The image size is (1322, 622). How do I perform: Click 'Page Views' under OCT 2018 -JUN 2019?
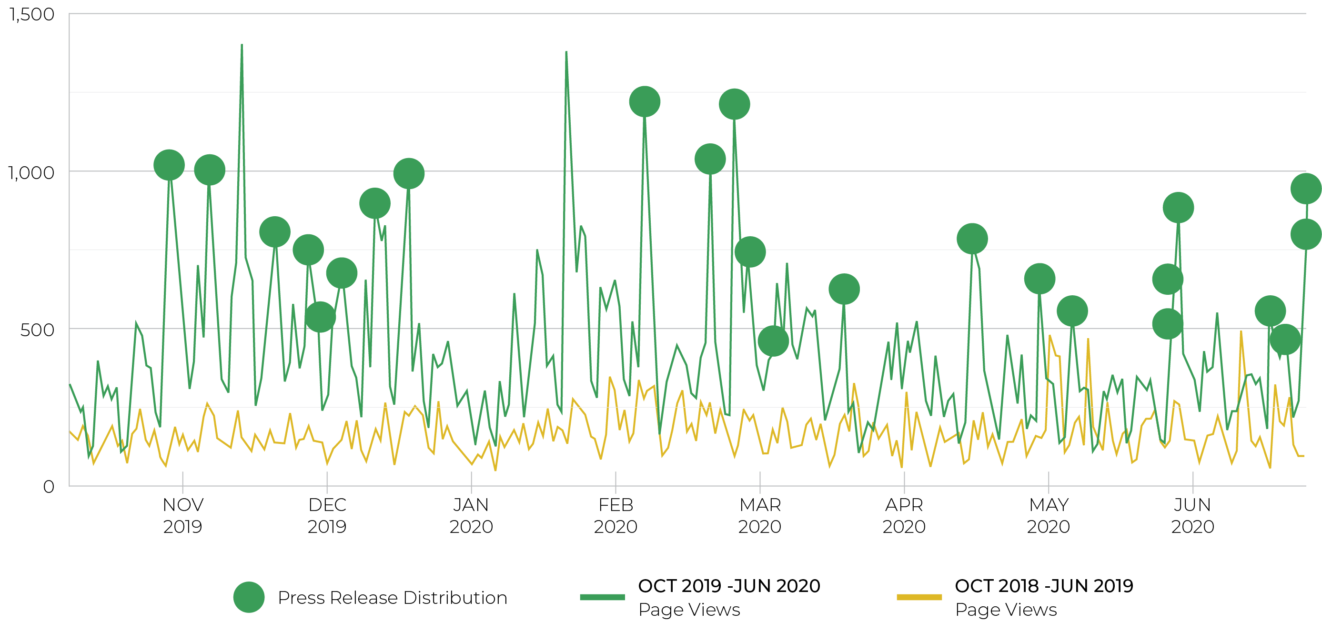1006,610
